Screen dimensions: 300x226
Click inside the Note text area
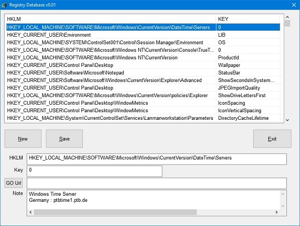tap(154, 200)
